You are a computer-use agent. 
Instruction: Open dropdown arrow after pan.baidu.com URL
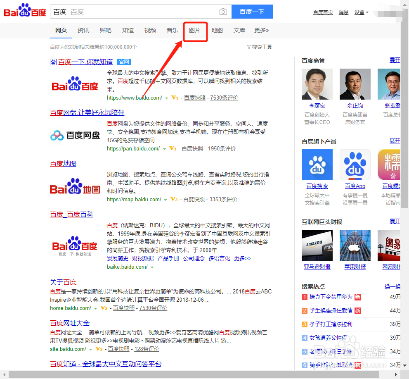(164, 149)
